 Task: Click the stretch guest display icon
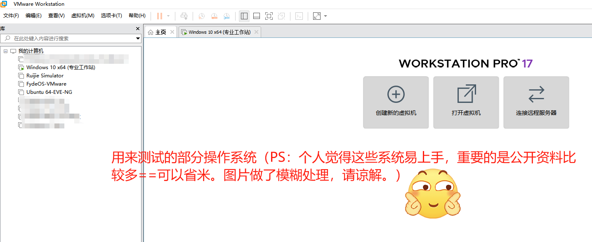tap(317, 16)
